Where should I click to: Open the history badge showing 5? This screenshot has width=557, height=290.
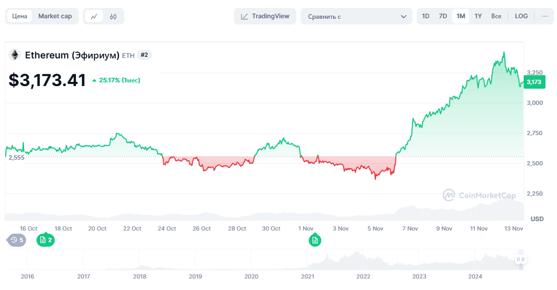click(17, 240)
